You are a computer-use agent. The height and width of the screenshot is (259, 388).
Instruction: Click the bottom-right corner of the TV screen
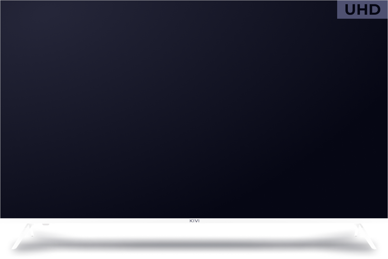point(386,217)
